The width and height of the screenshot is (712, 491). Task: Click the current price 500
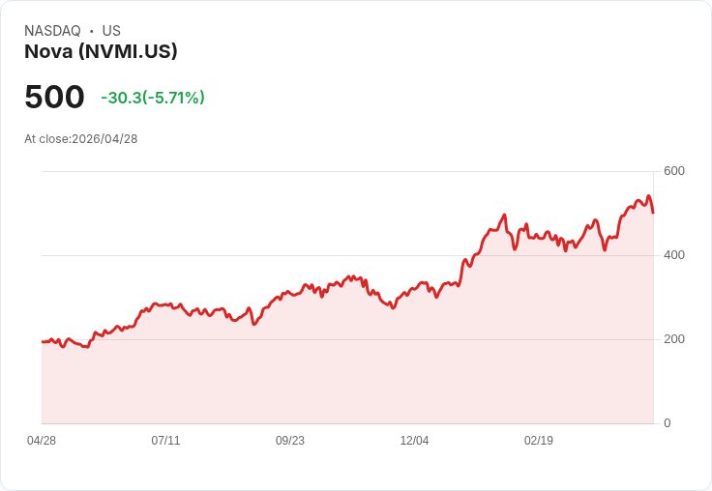(x=54, y=97)
